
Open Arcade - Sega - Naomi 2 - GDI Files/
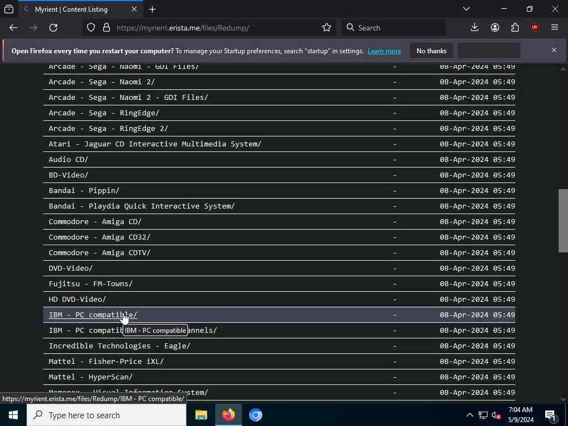point(128,98)
